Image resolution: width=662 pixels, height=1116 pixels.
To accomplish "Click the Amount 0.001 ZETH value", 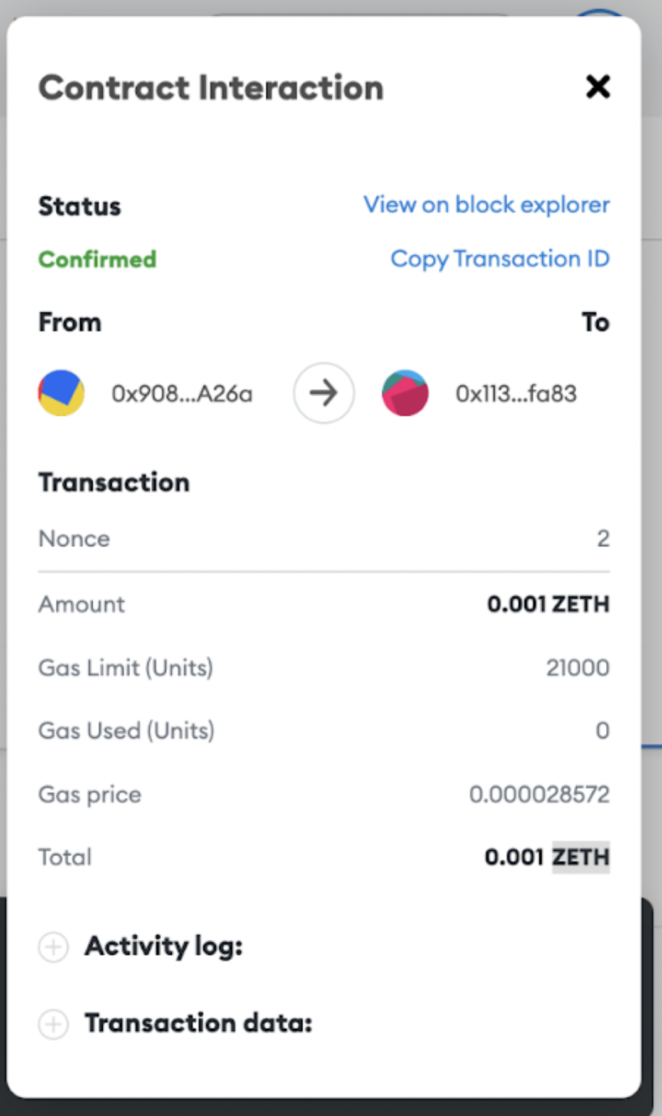I will coord(548,604).
